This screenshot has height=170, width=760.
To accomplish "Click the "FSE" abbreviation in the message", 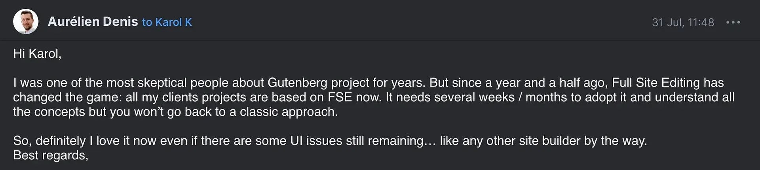I will click(x=340, y=97).
